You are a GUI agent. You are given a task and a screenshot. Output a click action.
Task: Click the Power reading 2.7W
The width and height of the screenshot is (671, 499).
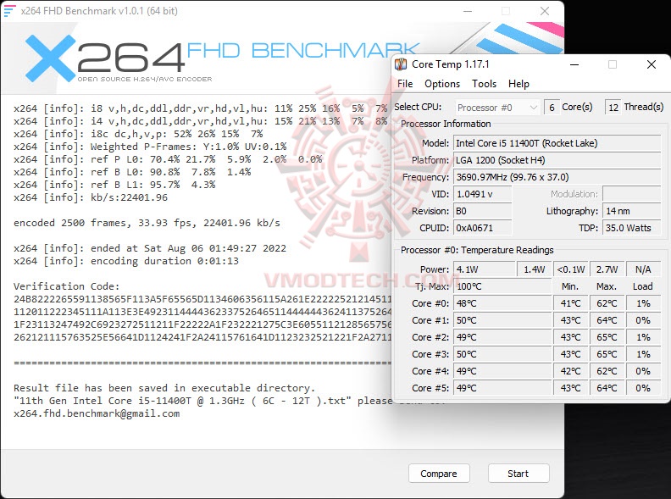pyautogui.click(x=607, y=269)
